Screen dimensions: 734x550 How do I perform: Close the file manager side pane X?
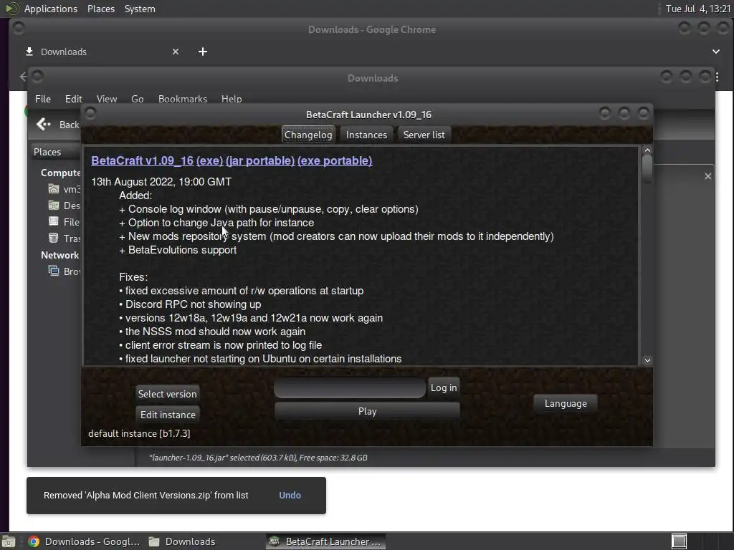pos(707,176)
